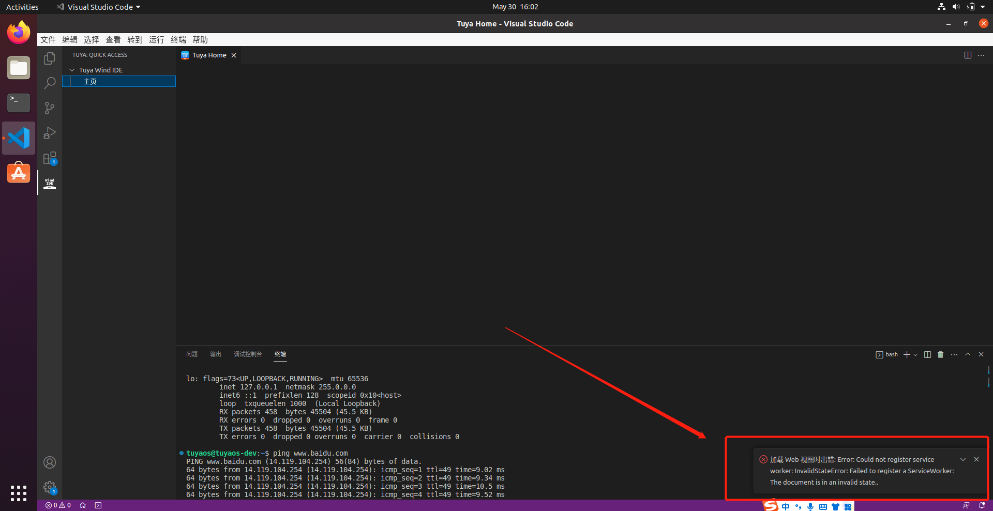
Task: Close the terminal panel
Action: pyautogui.click(x=981, y=354)
